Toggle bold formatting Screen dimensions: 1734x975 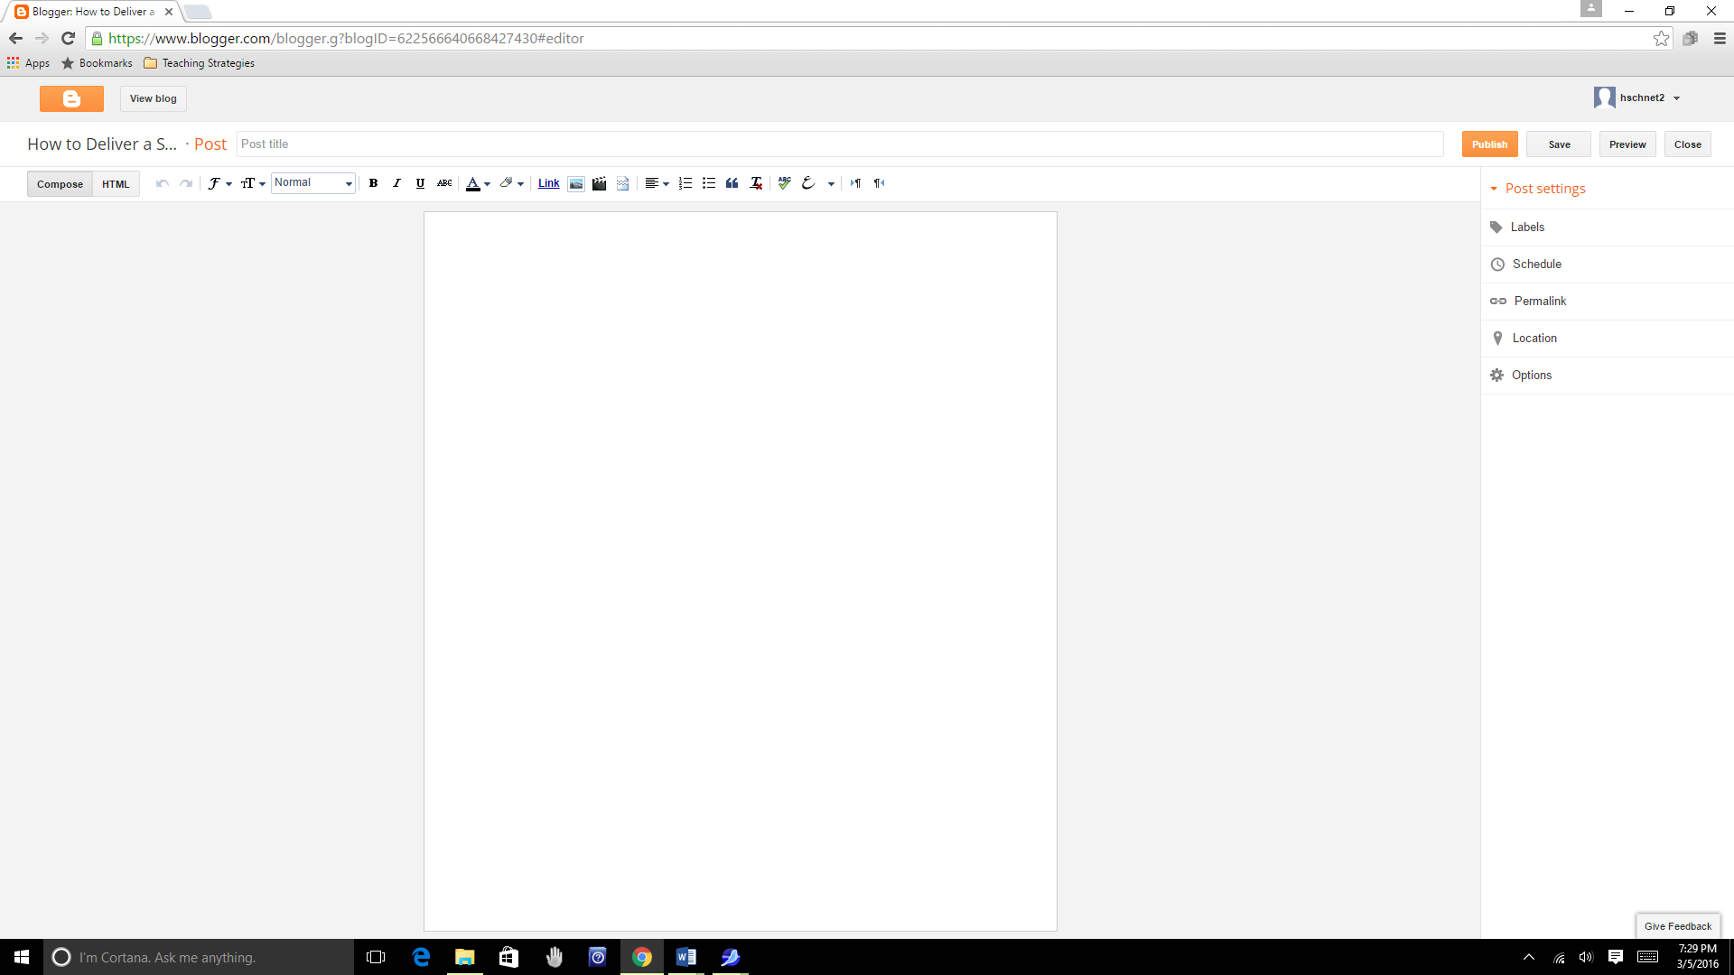(x=373, y=183)
